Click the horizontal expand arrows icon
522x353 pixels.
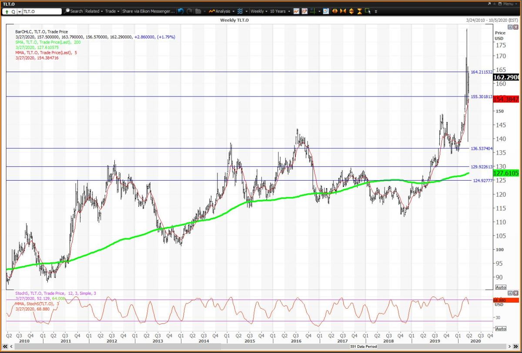pyautogui.click(x=335, y=11)
